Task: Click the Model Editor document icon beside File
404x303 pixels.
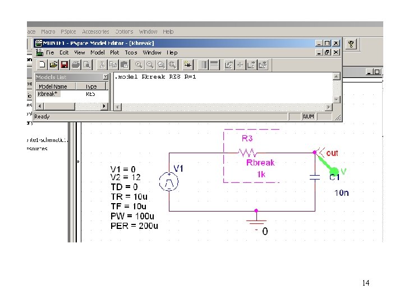Action: (39, 53)
